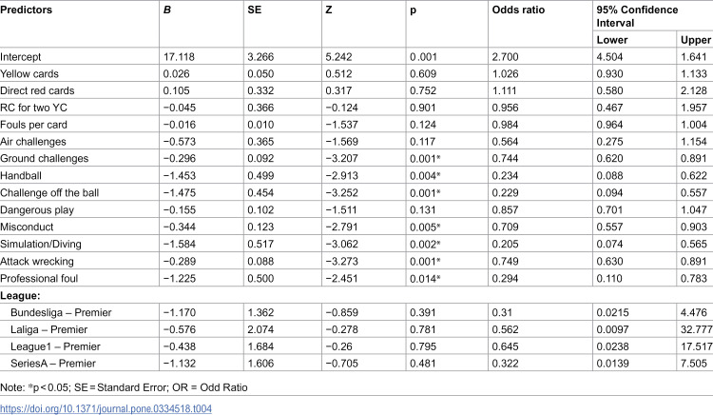The image size is (713, 415).
Task: Click the 95% Confidence Interval header
Action: (637, 16)
